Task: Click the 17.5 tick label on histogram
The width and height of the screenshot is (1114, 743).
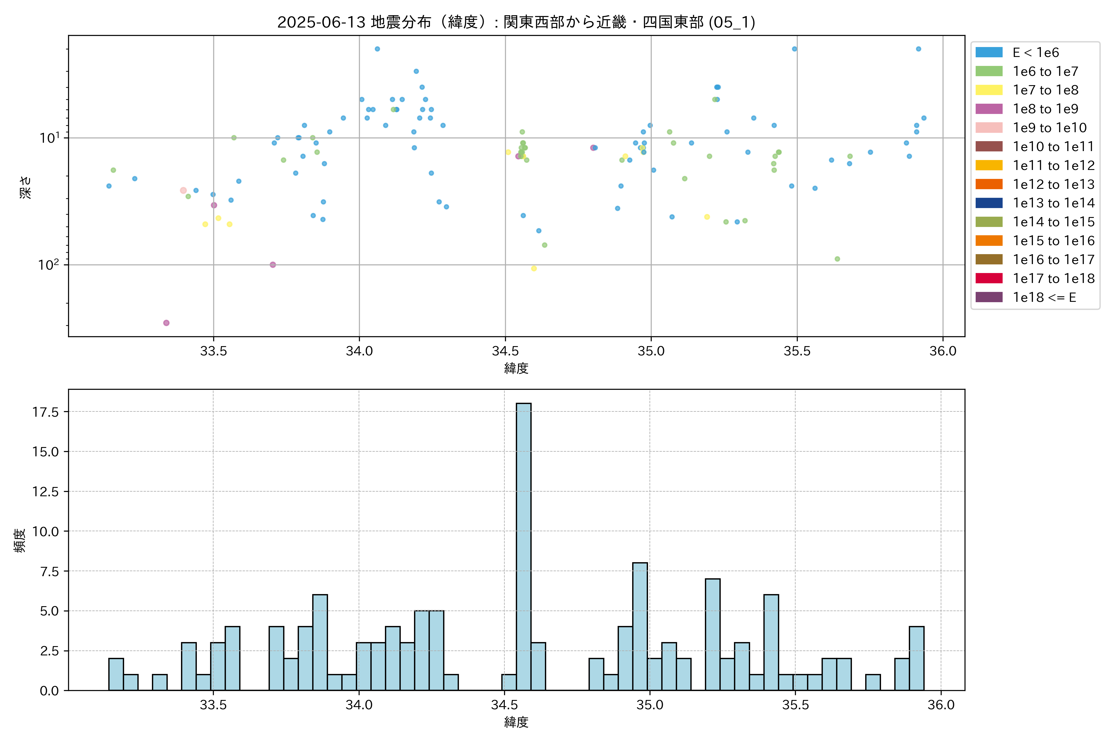Action: point(45,412)
